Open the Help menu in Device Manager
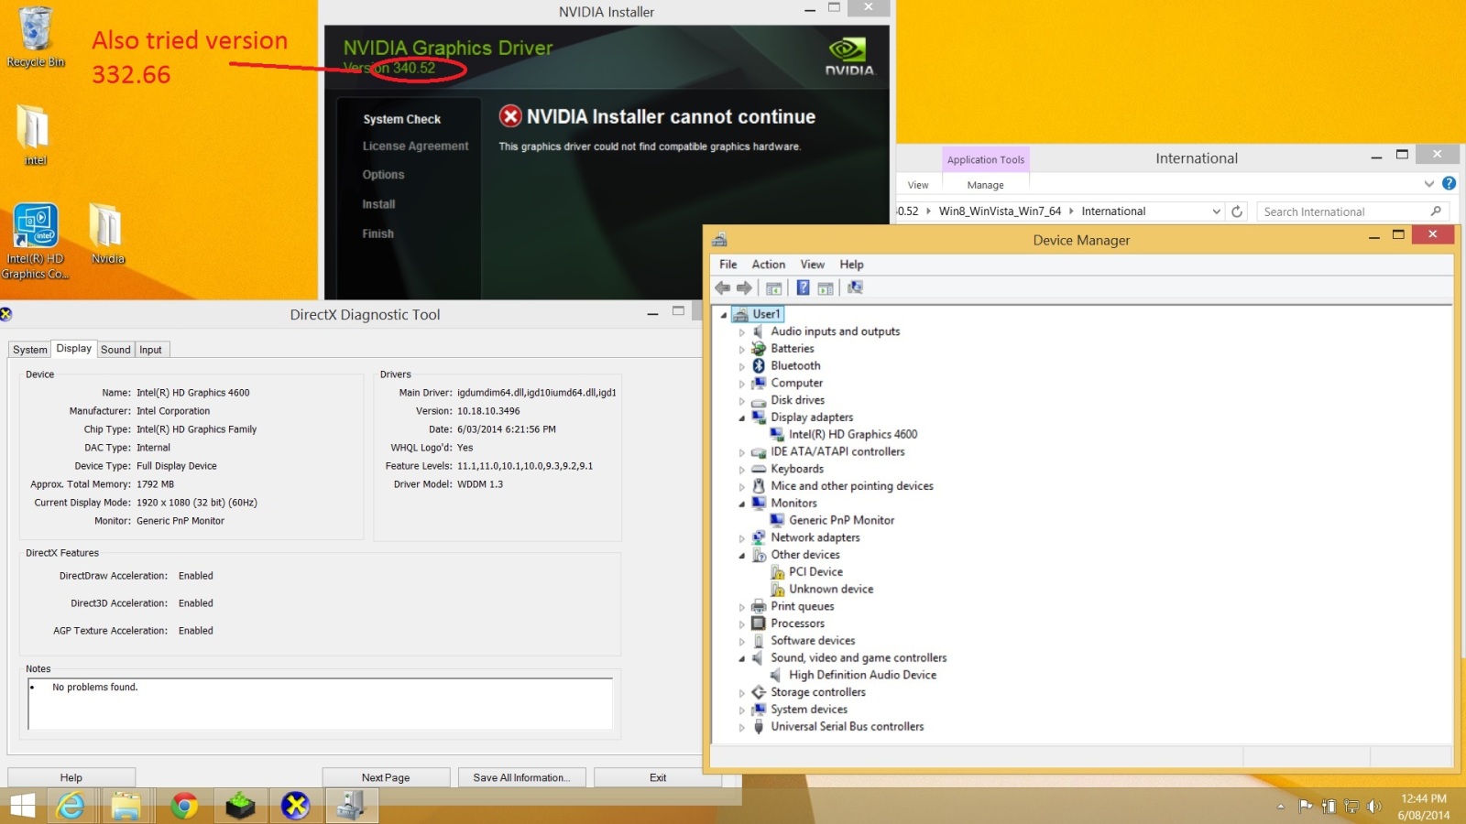The image size is (1466, 824). [851, 265]
